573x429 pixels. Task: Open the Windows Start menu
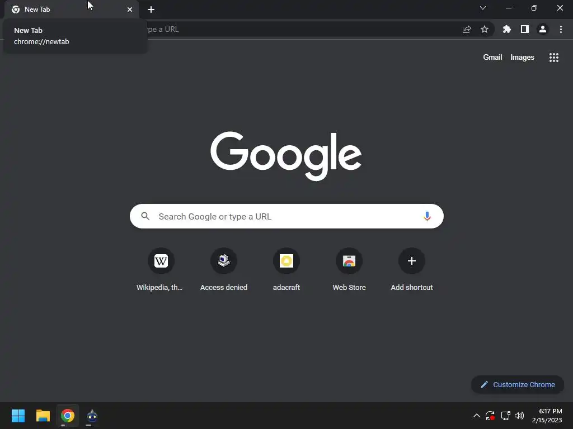pyautogui.click(x=18, y=416)
